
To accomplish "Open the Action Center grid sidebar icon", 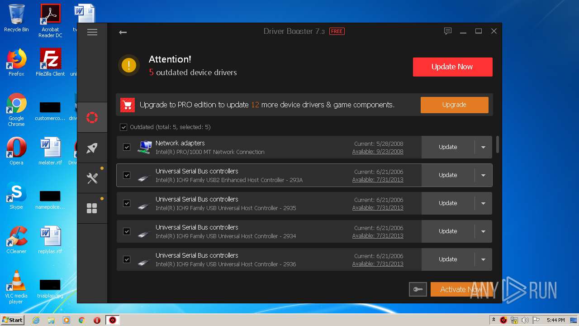I will (x=92, y=208).
